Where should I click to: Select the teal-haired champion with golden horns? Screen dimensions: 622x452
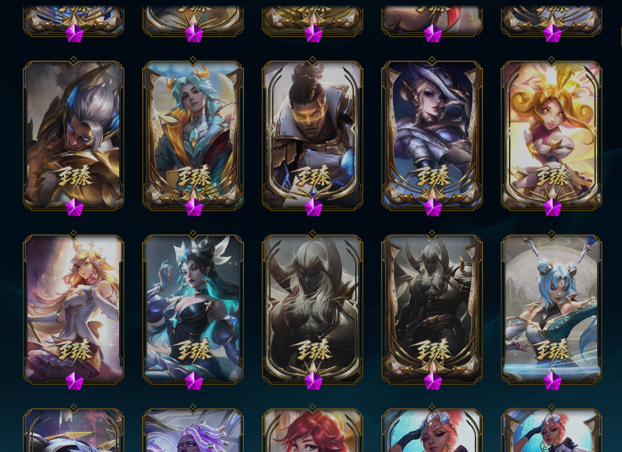click(193, 135)
